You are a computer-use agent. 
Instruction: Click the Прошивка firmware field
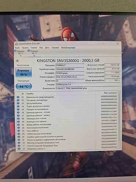pos(70,65)
